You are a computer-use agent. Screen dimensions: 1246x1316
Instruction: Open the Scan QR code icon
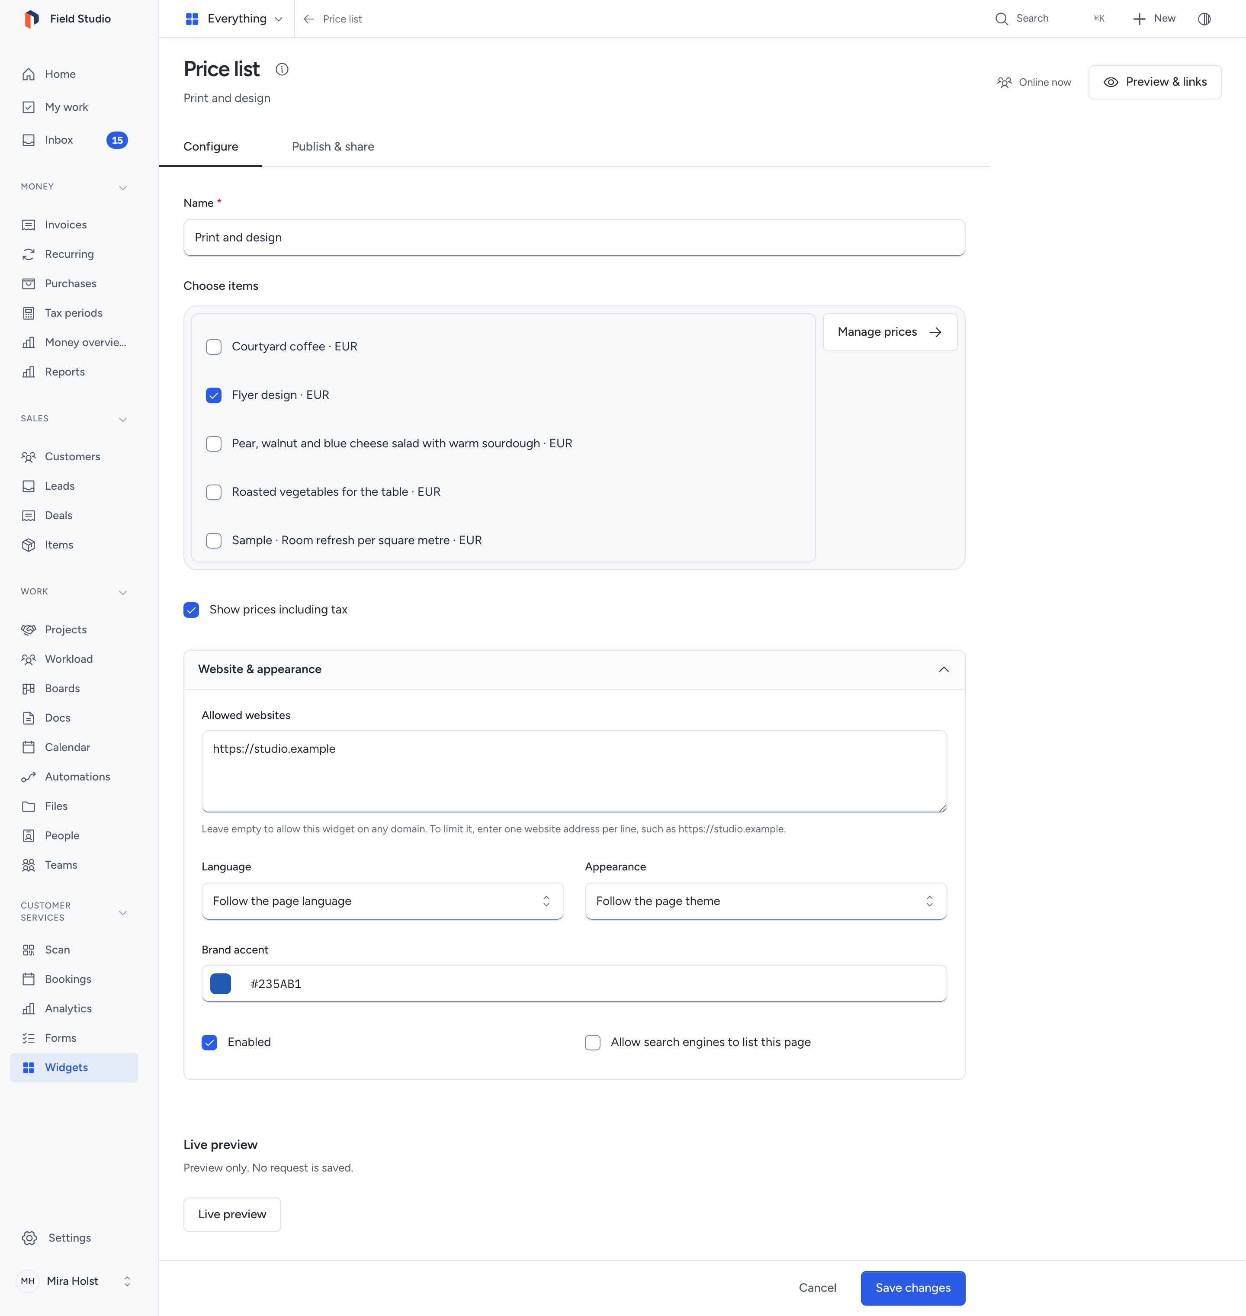(29, 950)
